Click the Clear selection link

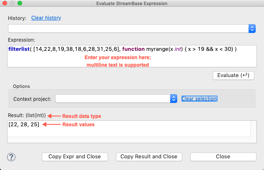click(x=199, y=99)
